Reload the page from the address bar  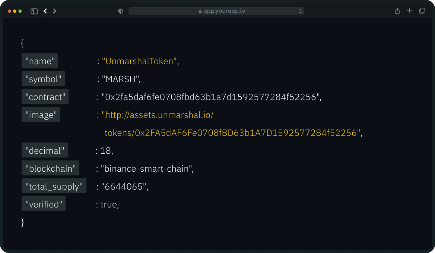300,11
